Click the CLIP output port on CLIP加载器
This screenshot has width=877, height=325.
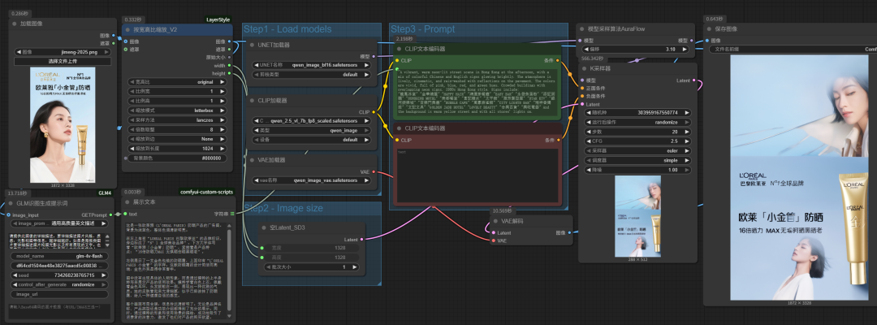(374, 112)
